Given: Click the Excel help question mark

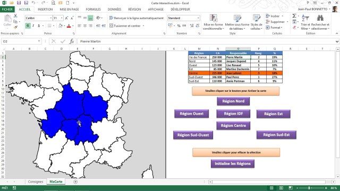Looking at the screenshot, I should [x=308, y=3].
